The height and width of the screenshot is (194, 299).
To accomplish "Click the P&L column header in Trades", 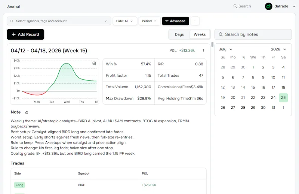I will tap(145, 173).
